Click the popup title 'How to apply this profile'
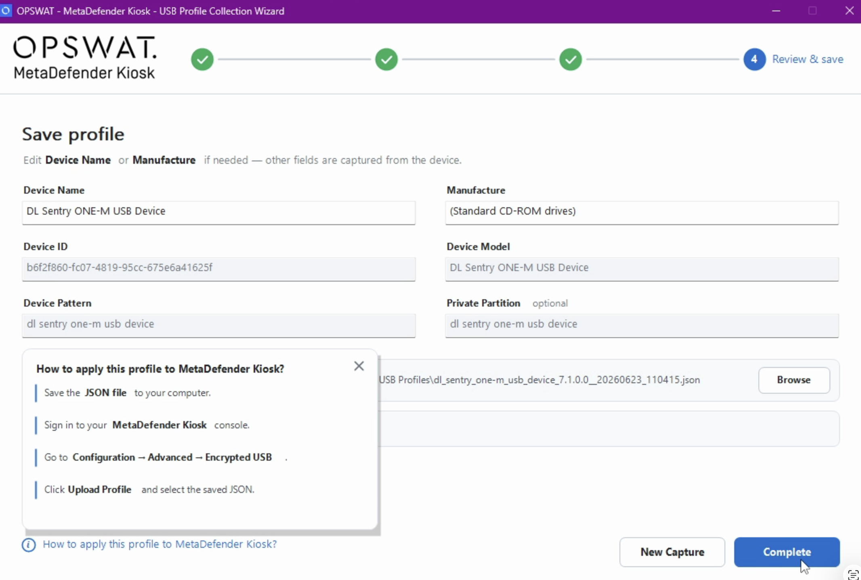 [160, 369]
